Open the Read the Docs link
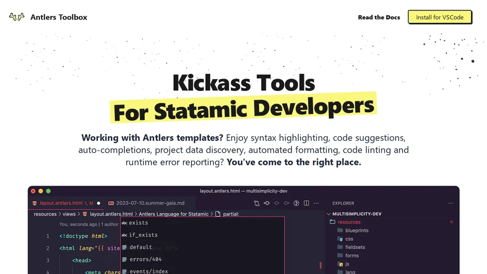Screen dimensions: 487x274 [379, 17]
